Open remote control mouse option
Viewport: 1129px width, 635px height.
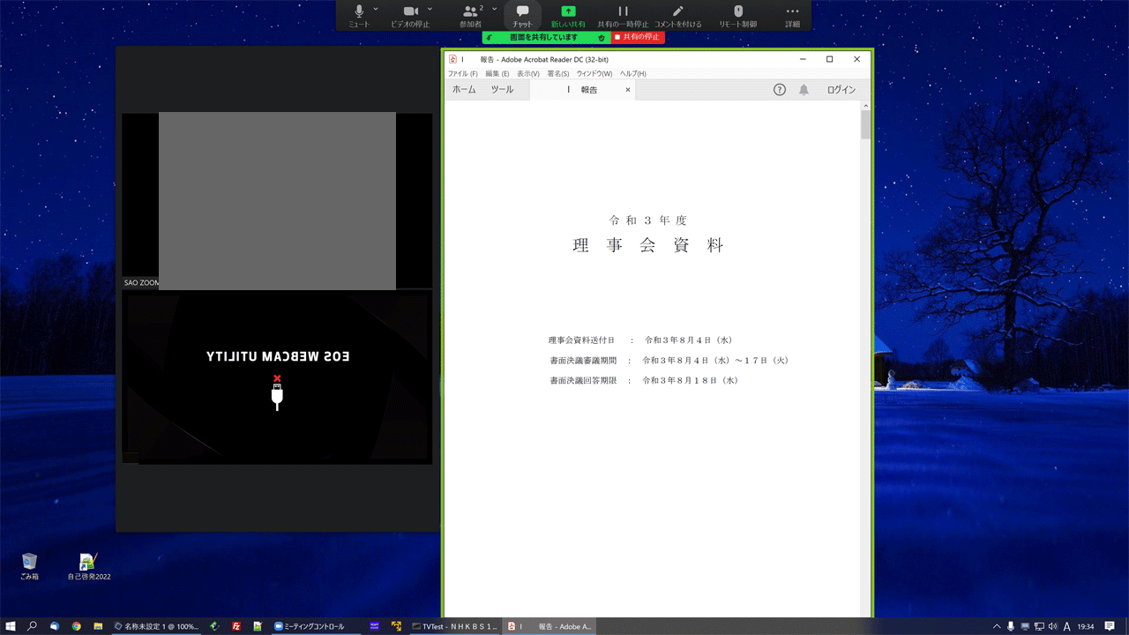click(x=738, y=15)
